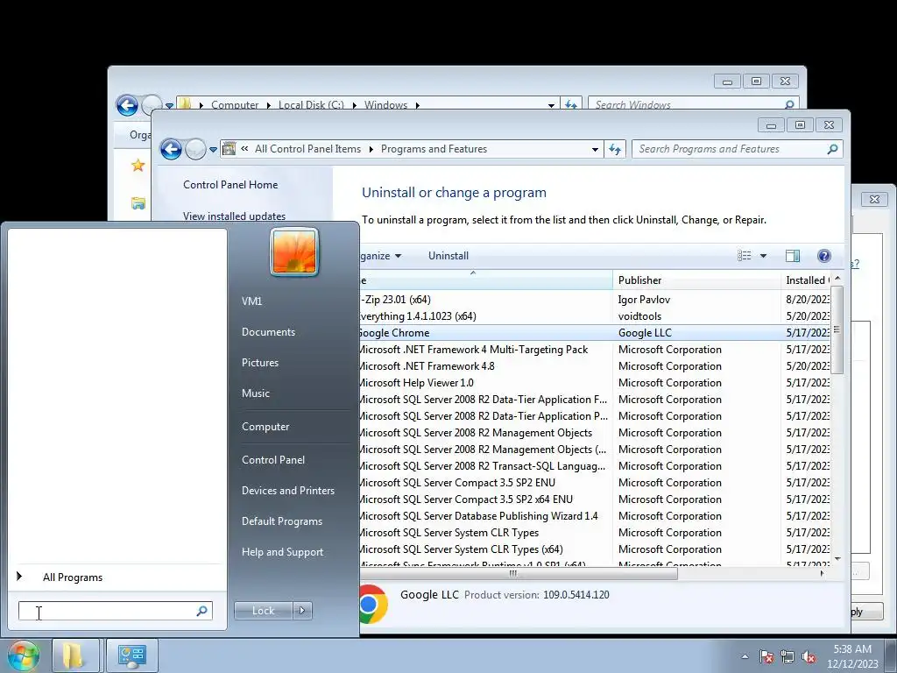
Task: Select Microsoft .NET Framework 4.8 entry
Action: tap(427, 366)
